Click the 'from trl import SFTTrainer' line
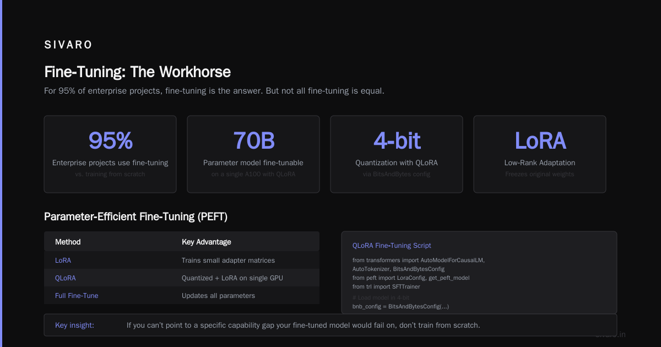Viewport: 661px width, 347px height. tap(386, 286)
